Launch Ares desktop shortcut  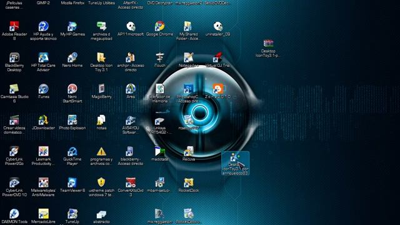point(131,89)
